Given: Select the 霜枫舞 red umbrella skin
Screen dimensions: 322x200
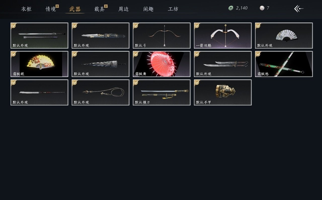Looking at the screenshot, I should 162,64.
